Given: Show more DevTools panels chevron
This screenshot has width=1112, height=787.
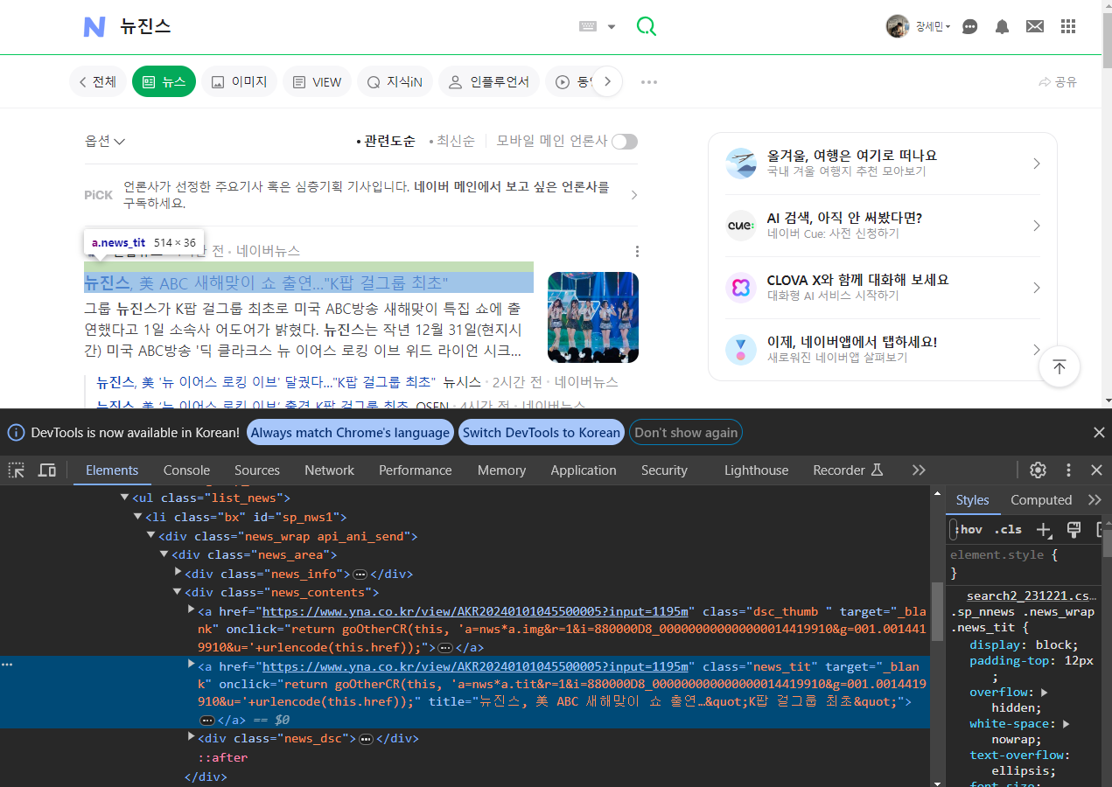Looking at the screenshot, I should (x=919, y=470).
